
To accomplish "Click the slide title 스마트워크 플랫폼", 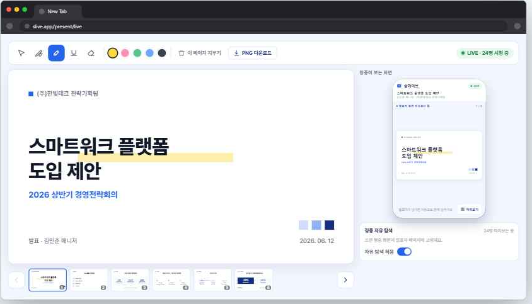I will [x=98, y=147].
